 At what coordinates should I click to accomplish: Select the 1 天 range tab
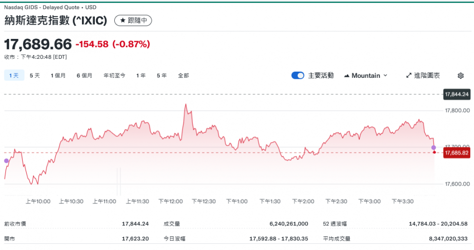tap(14, 75)
